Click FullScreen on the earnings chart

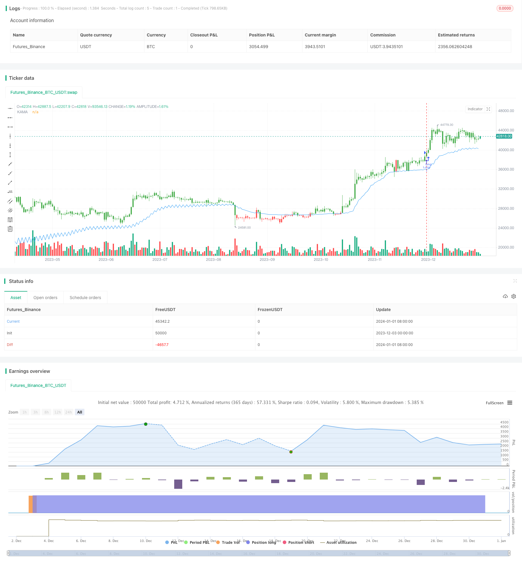[495, 403]
